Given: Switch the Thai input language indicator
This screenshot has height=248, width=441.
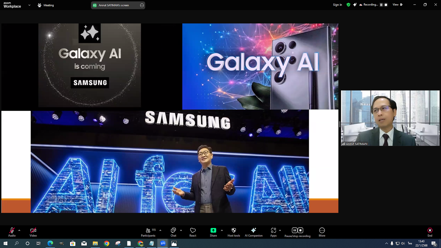Looking at the screenshot, I should click(x=410, y=243).
